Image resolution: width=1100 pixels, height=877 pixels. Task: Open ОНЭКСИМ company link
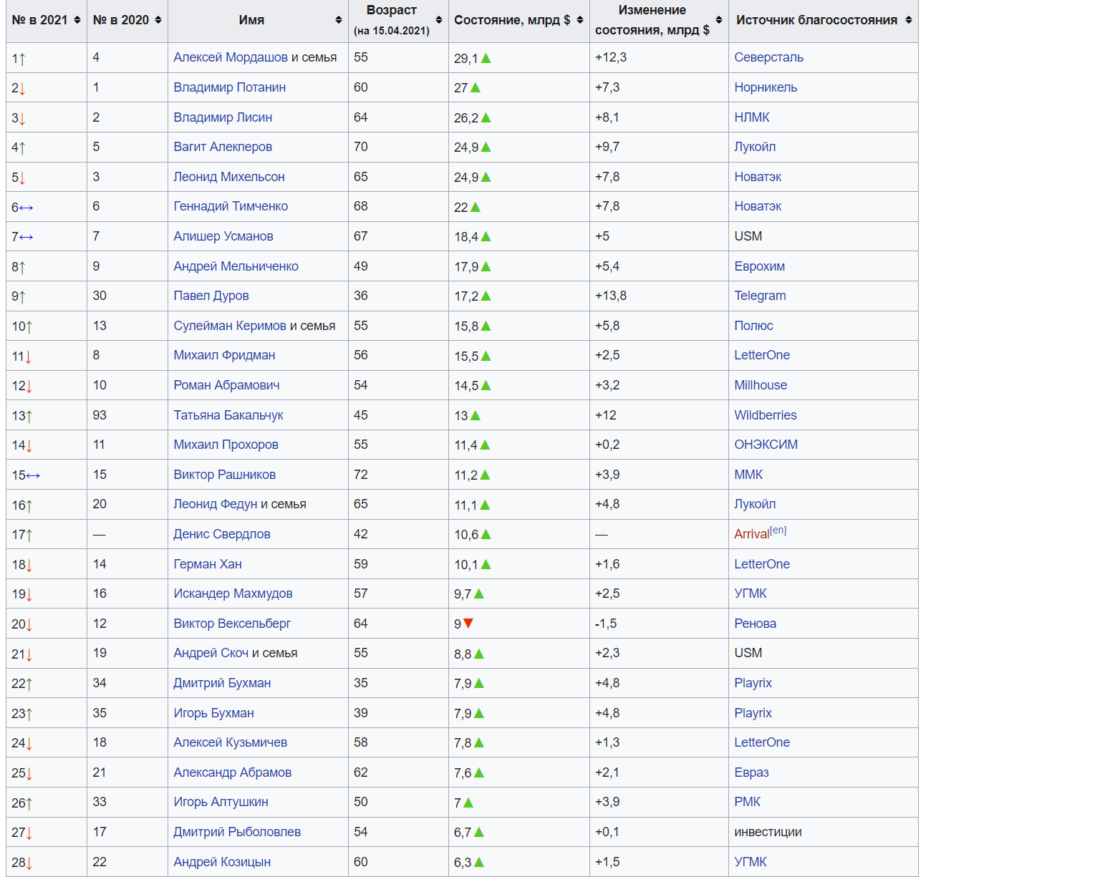[x=766, y=445]
